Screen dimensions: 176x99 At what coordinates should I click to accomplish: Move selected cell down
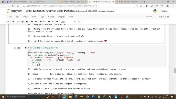pyautogui.click(x=36, y=21)
